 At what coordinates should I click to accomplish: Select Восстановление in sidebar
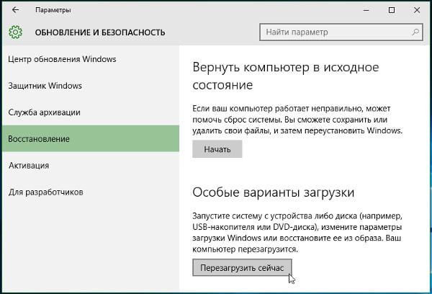tap(91, 138)
